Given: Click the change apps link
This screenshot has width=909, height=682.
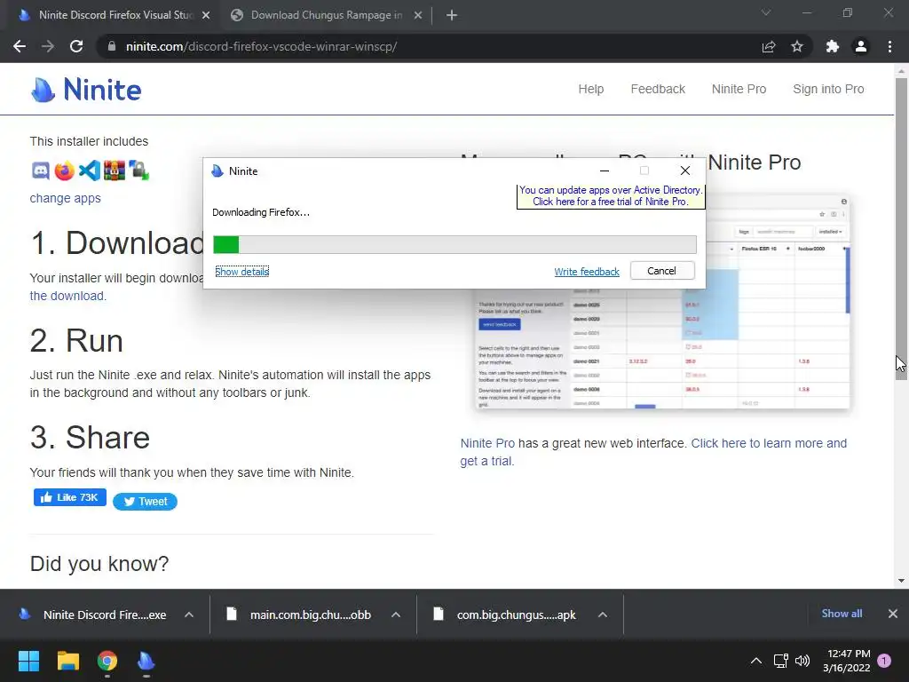Looking at the screenshot, I should (x=66, y=198).
